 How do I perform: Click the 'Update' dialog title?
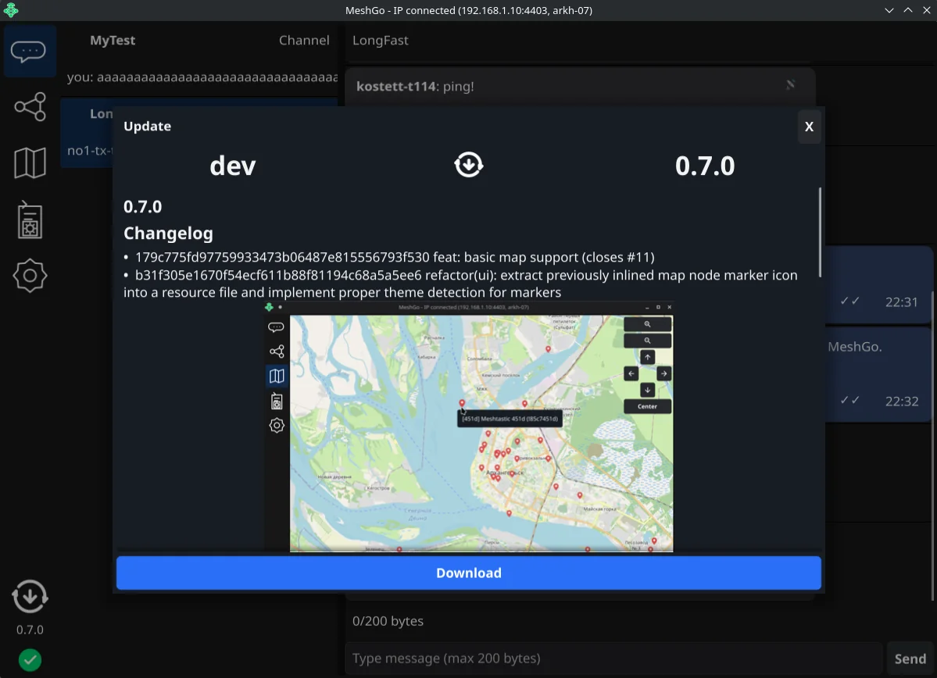147,126
